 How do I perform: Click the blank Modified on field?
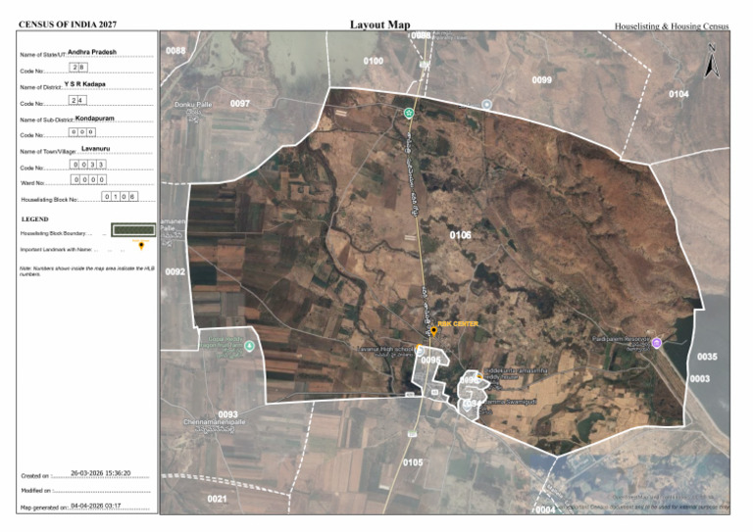click(x=101, y=490)
